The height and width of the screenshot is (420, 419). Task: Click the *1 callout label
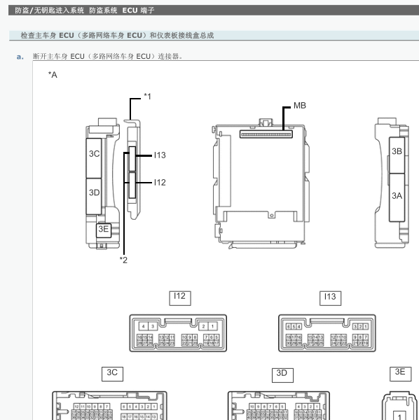coord(147,96)
